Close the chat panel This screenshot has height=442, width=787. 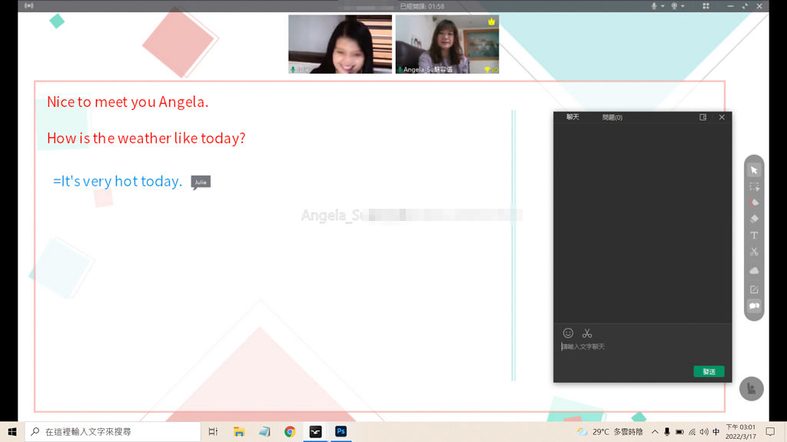[x=722, y=117]
